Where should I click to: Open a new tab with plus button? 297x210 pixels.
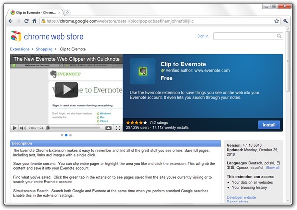[x=67, y=13]
